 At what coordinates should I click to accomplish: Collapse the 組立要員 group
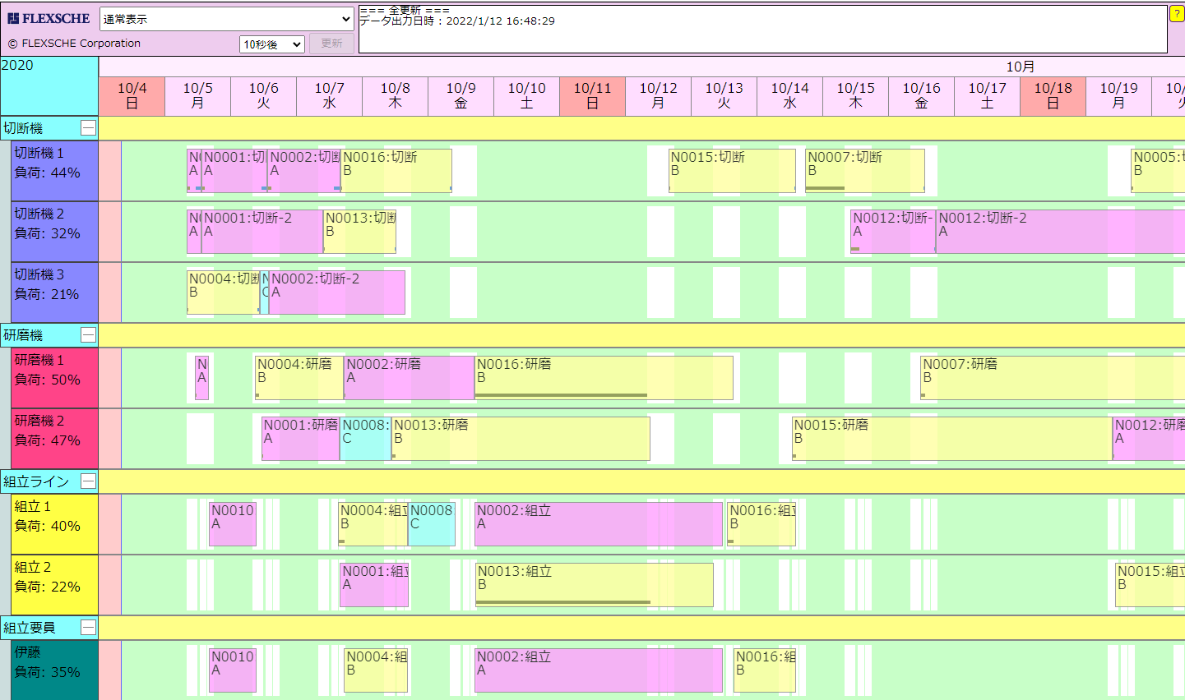[x=88, y=628]
